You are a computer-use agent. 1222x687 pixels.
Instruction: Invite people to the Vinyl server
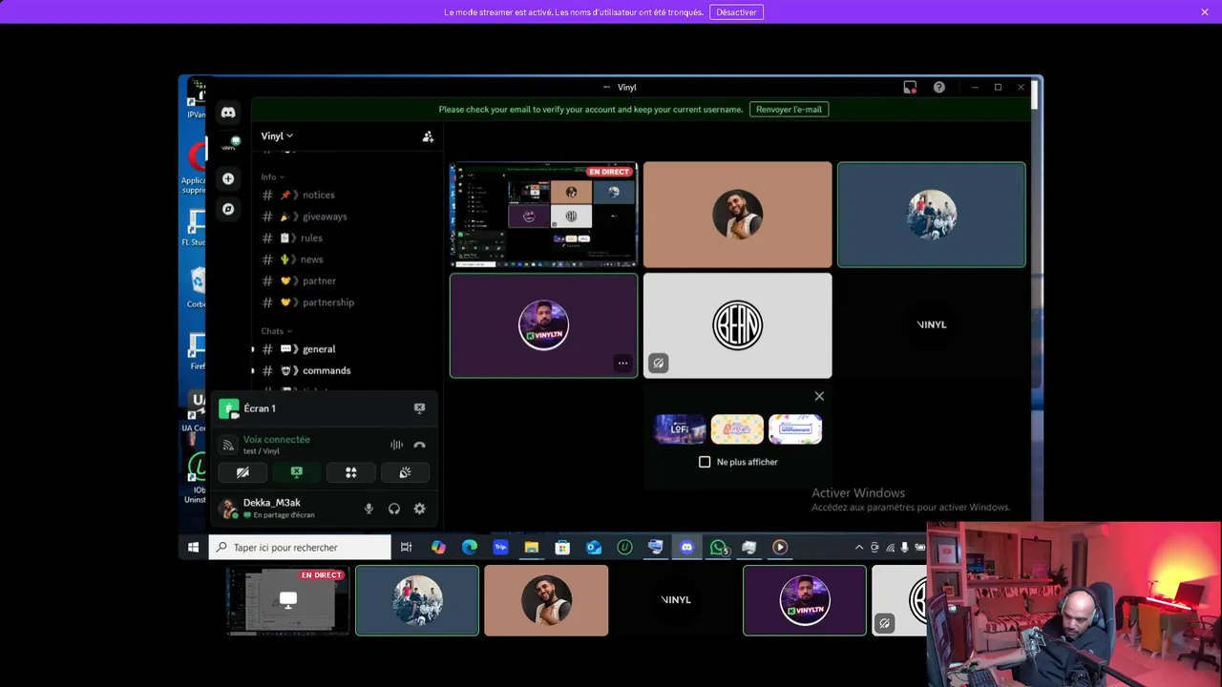[x=428, y=136]
